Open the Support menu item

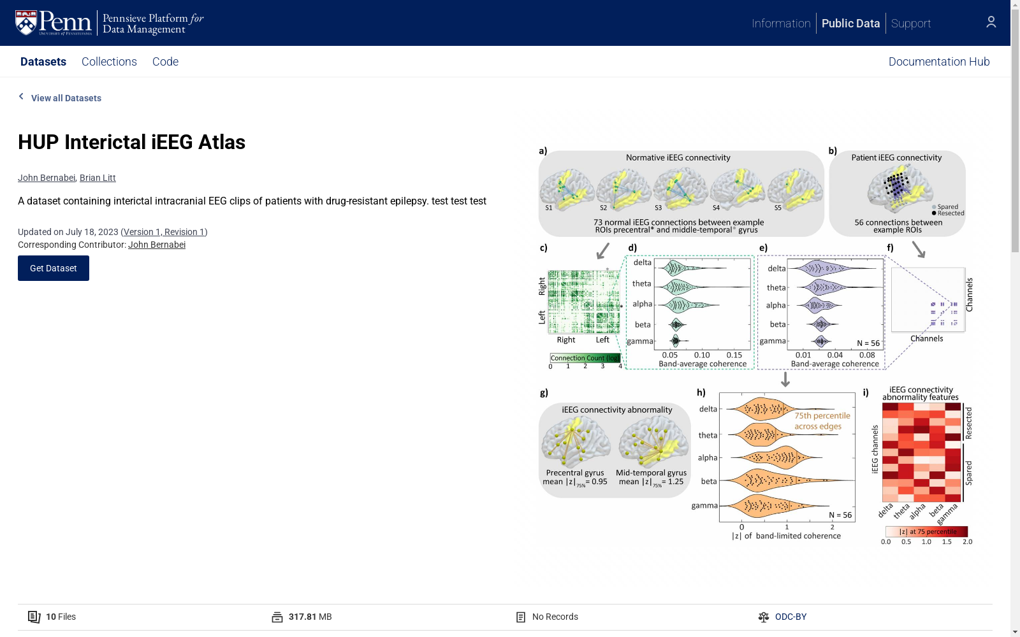tap(911, 24)
